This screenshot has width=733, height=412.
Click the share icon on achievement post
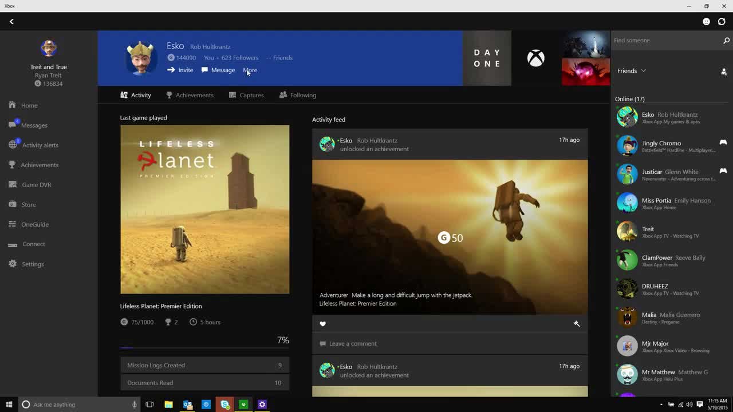[x=577, y=324]
